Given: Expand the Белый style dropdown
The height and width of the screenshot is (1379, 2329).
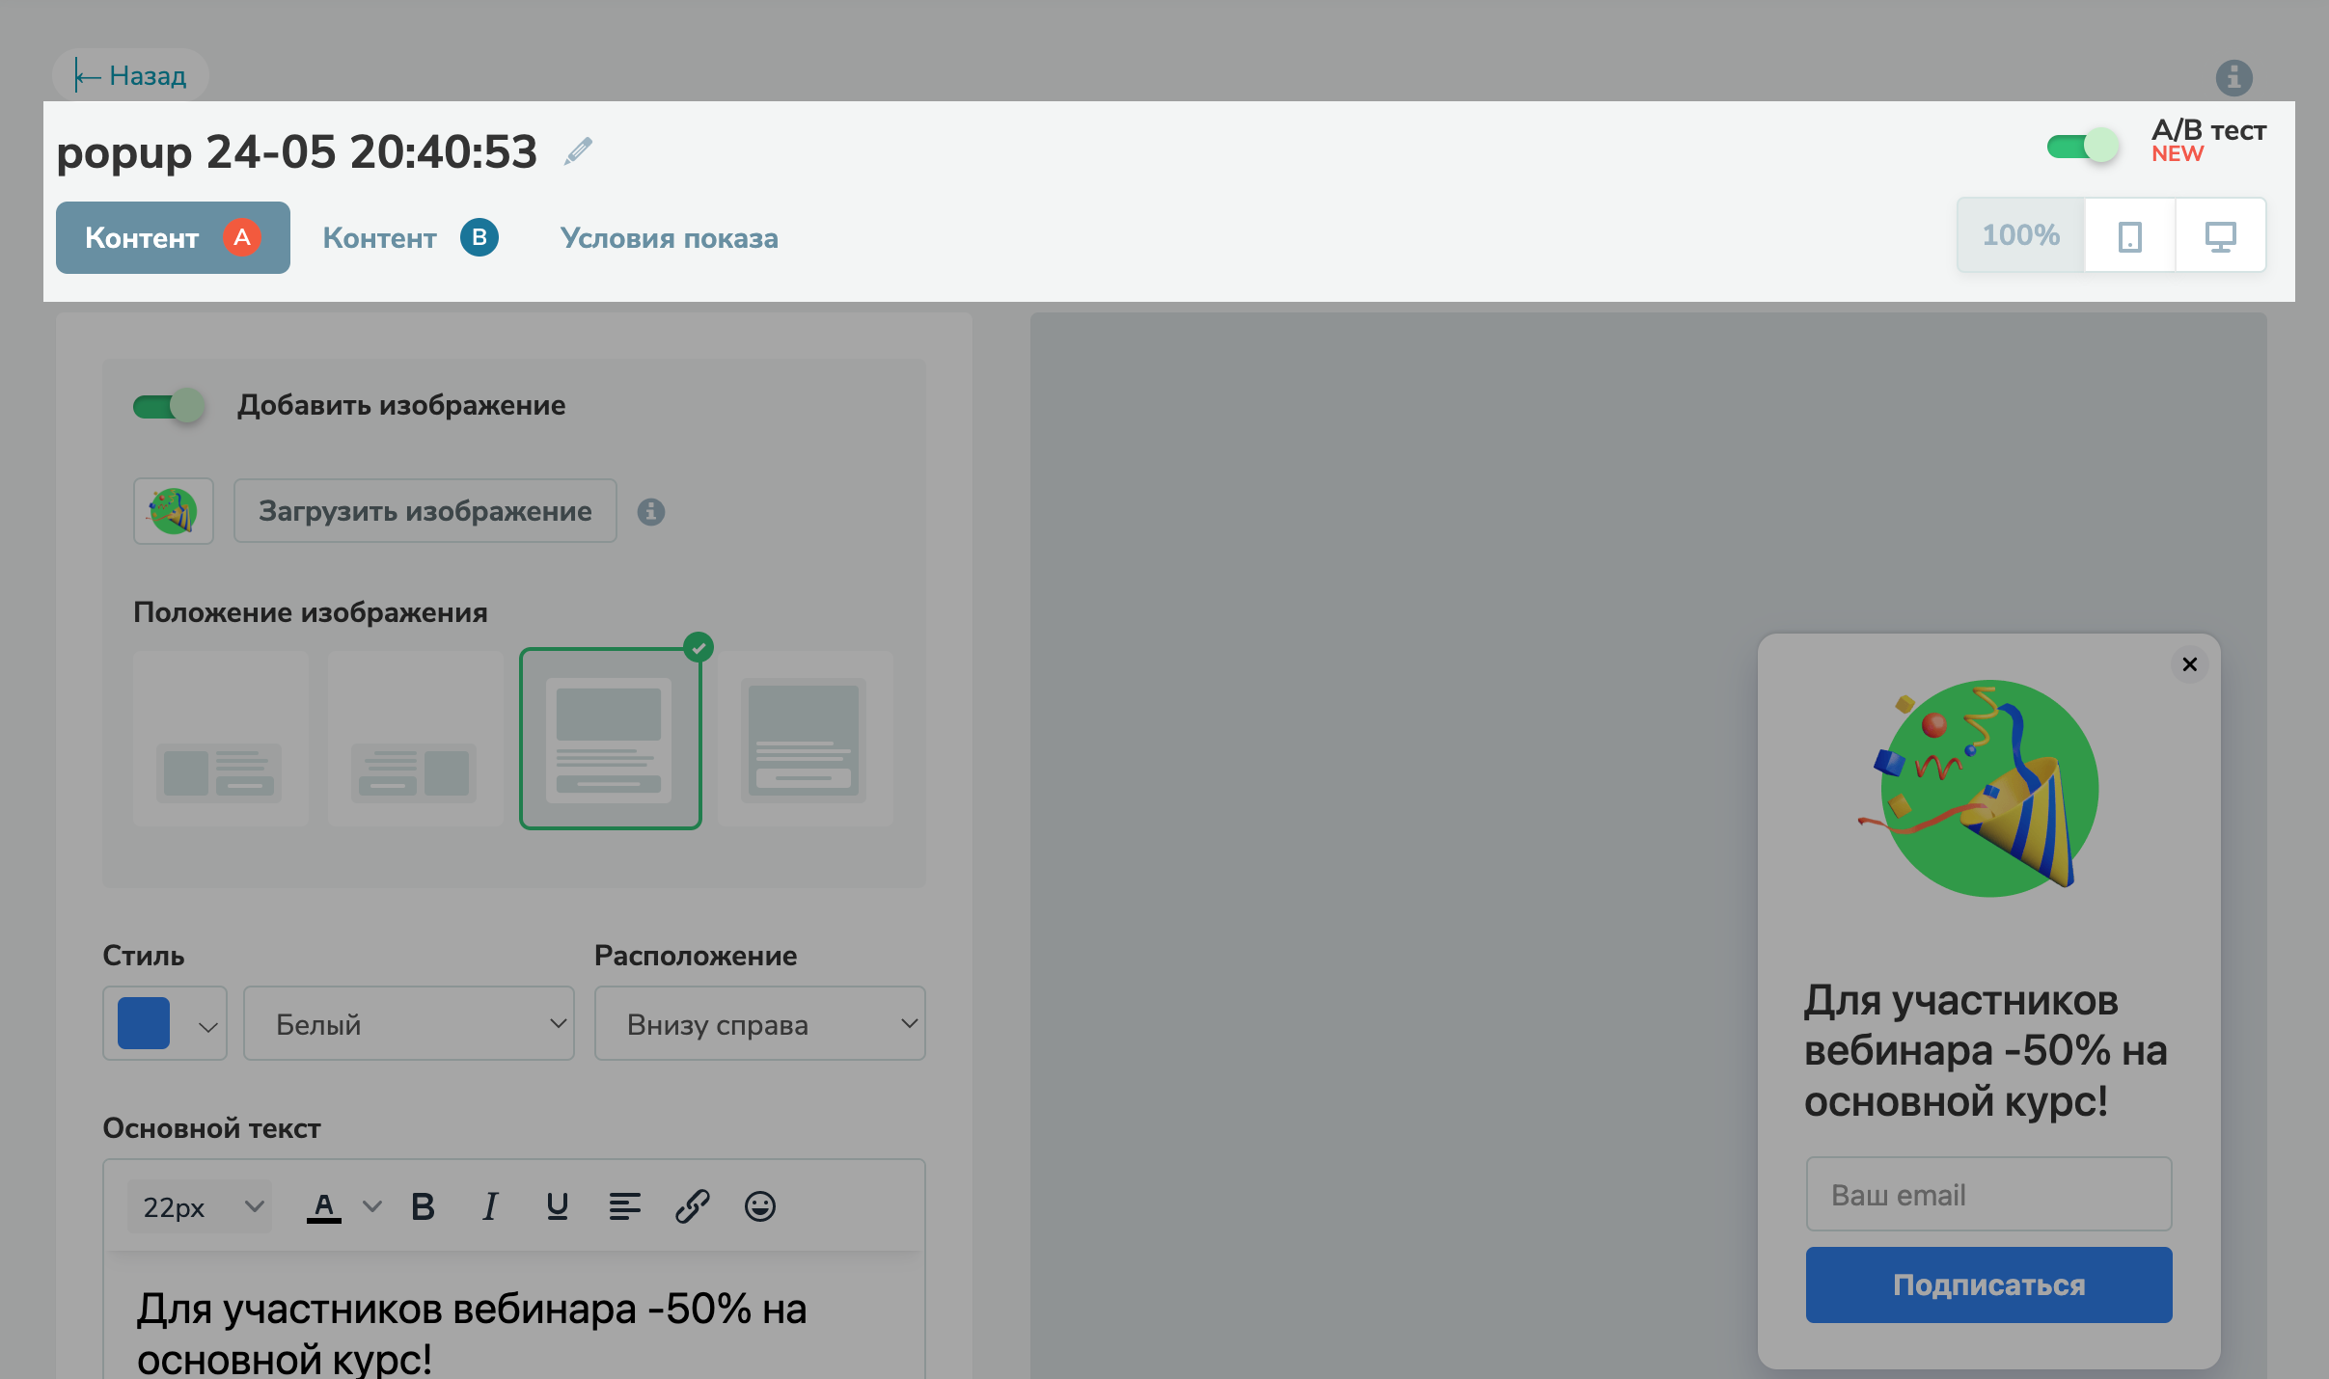Looking at the screenshot, I should coord(408,1023).
